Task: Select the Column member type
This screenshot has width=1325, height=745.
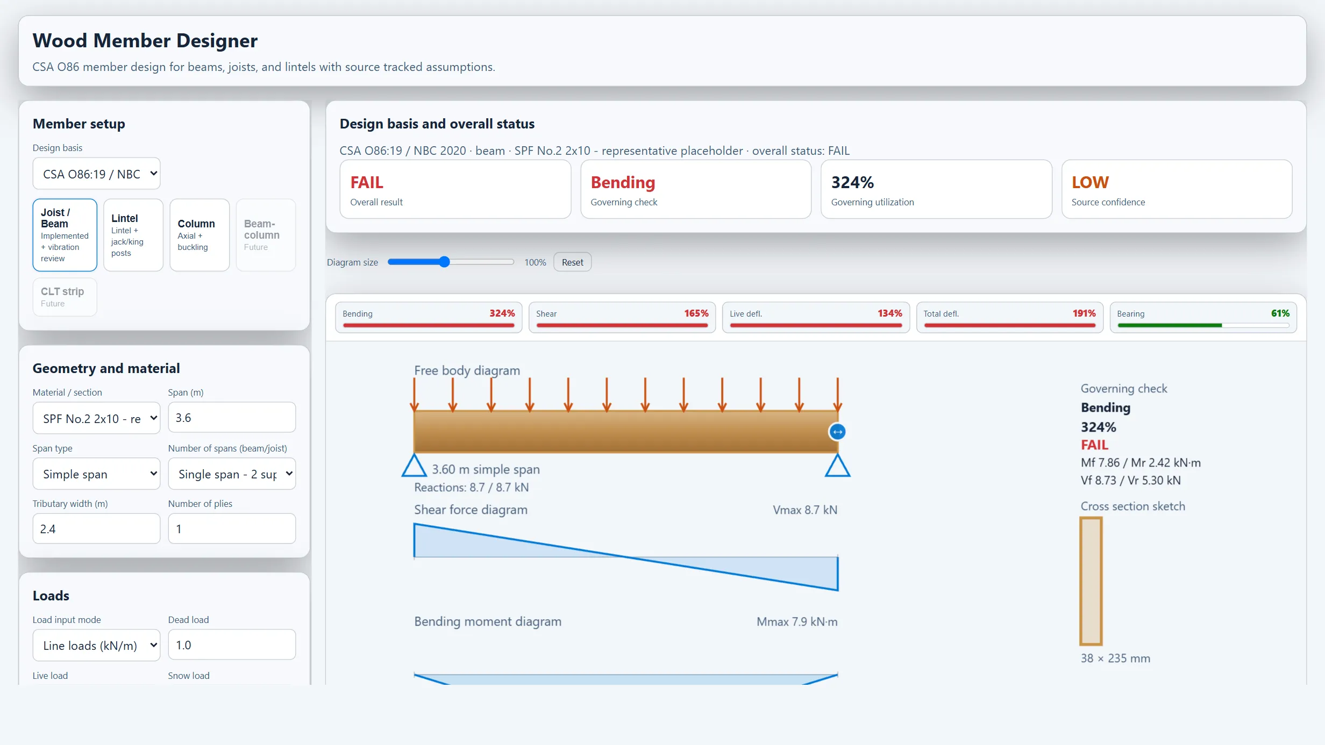Action: click(x=200, y=235)
